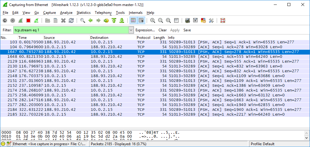Sort by the Destination column header
This screenshot has width=310, height=147.
pos(113,37)
